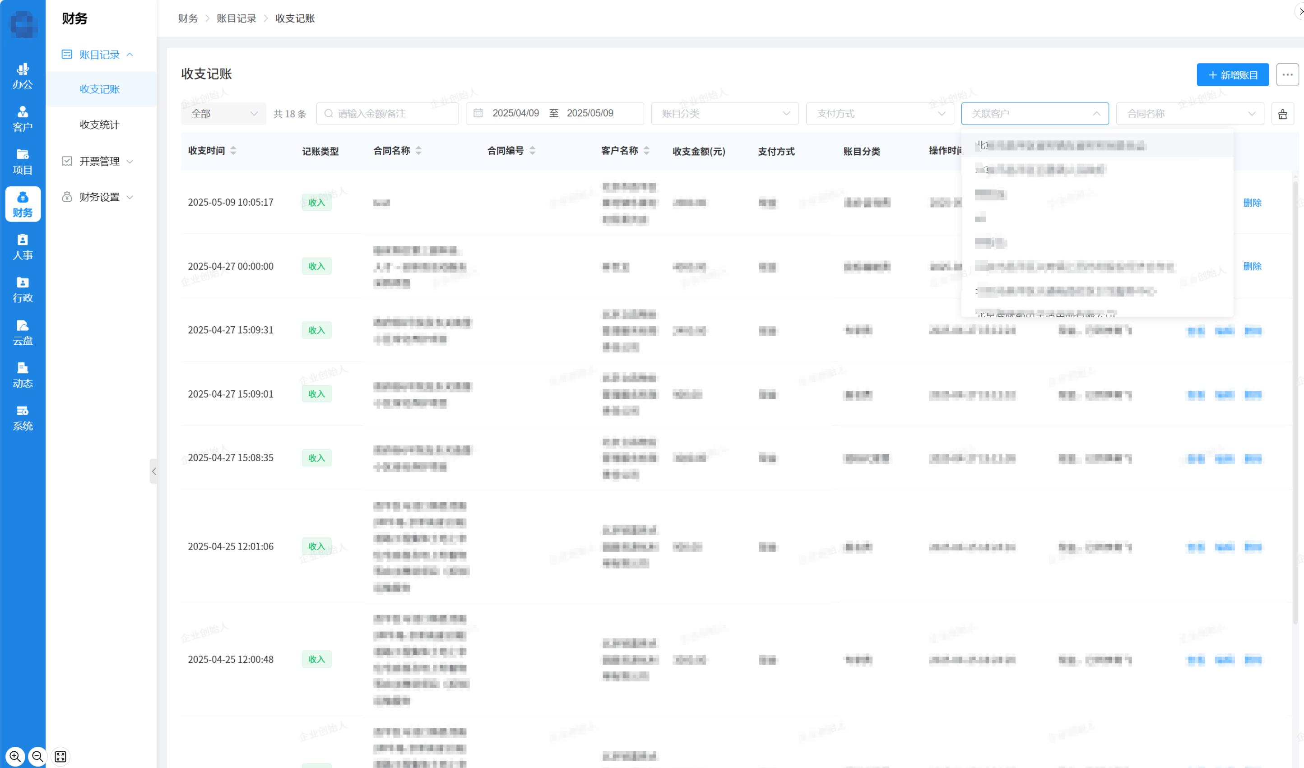Click the 共 18 条 record count
Image resolution: width=1304 pixels, height=768 pixels.
[290, 114]
